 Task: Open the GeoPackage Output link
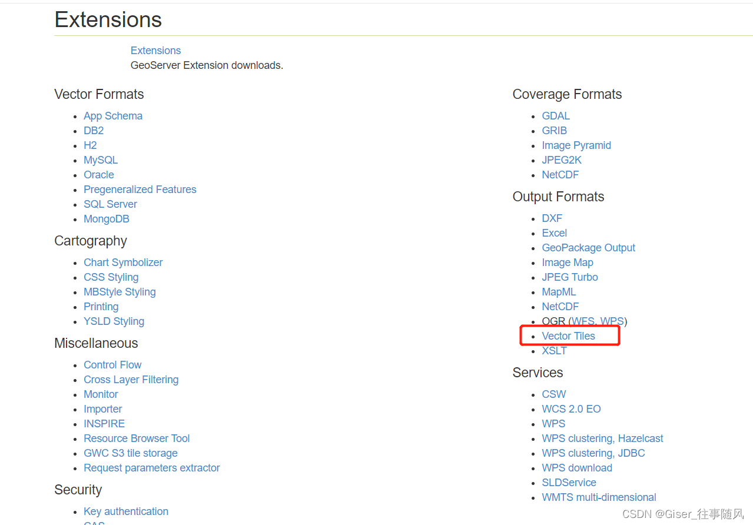point(588,248)
